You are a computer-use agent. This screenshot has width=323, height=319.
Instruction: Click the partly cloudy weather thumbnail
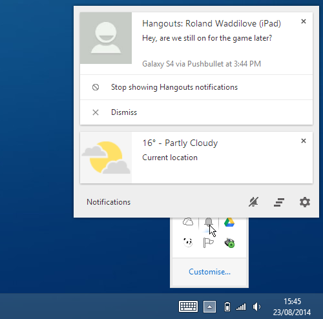click(106, 158)
